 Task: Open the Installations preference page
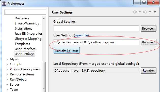(23, 29)
